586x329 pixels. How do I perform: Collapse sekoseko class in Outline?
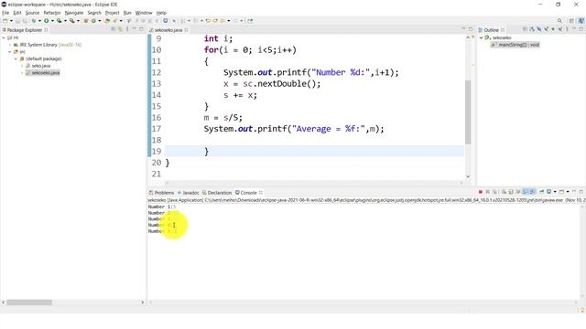(482, 37)
